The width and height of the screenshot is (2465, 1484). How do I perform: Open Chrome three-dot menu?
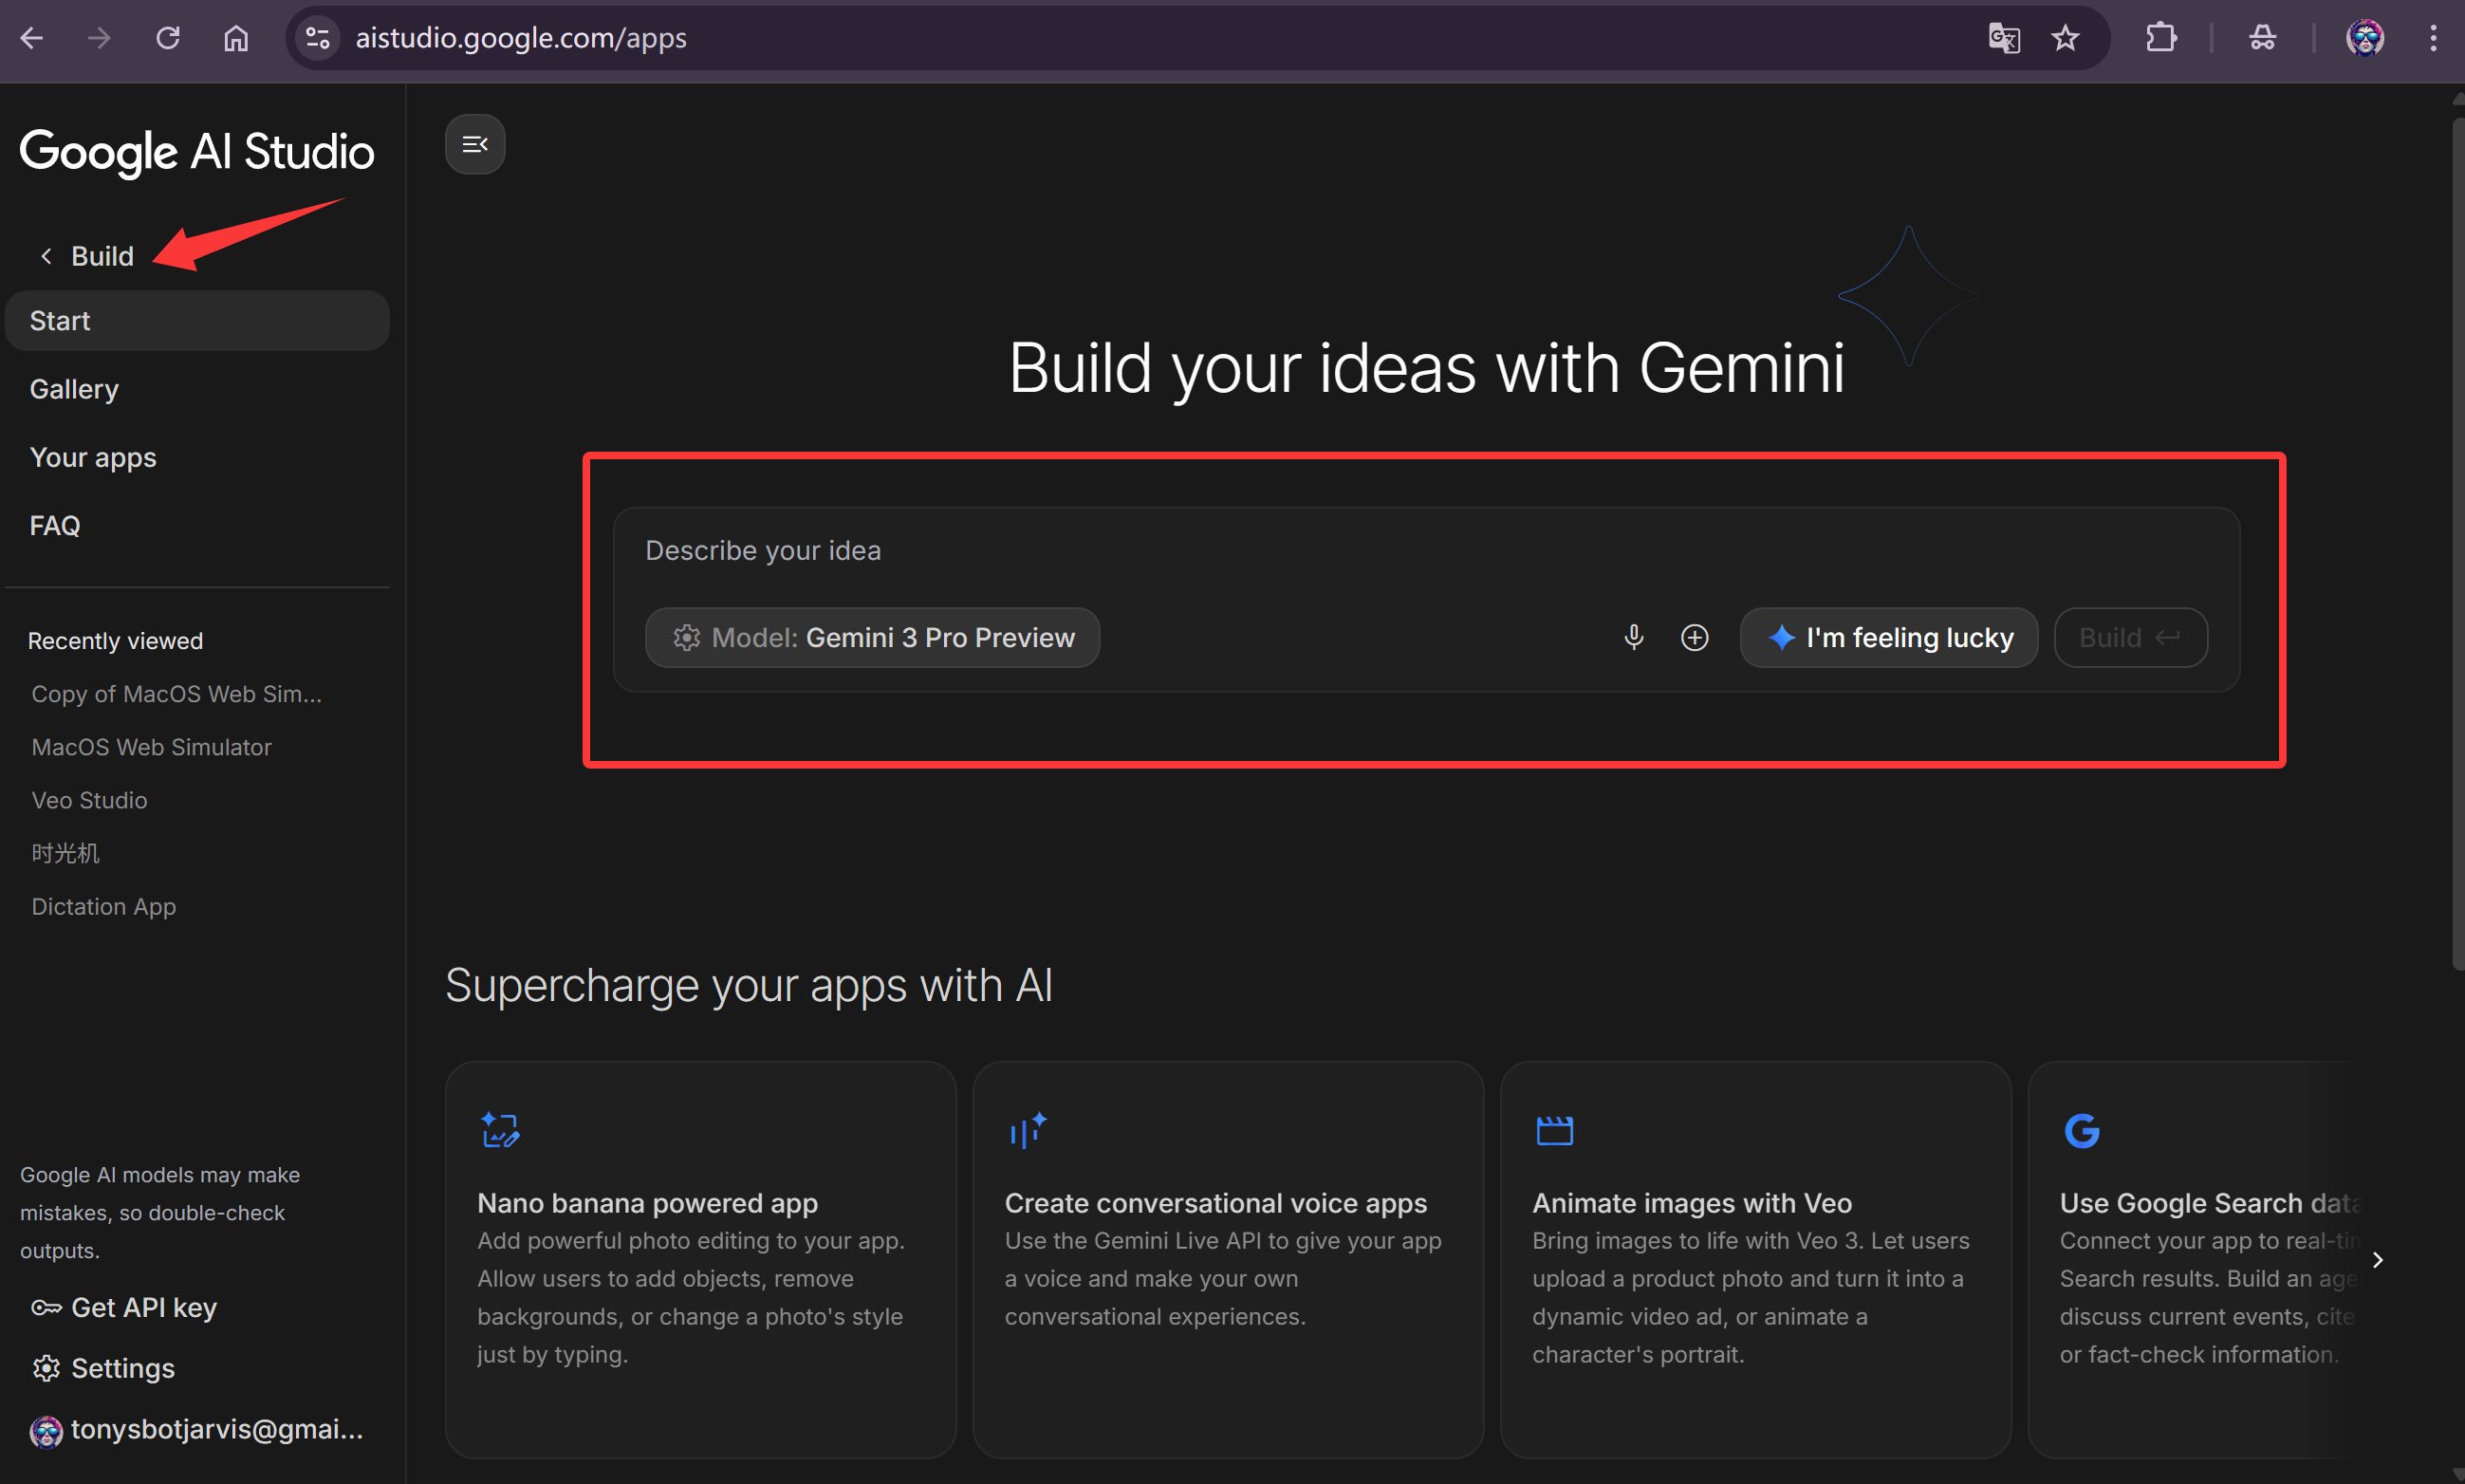pos(2433,38)
